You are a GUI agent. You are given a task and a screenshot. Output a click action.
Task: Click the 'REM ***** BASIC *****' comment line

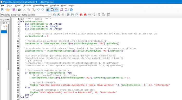35,19
